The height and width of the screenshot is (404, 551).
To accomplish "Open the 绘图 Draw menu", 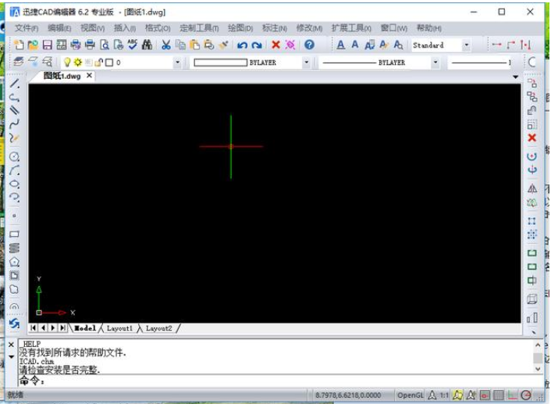I will point(240,28).
